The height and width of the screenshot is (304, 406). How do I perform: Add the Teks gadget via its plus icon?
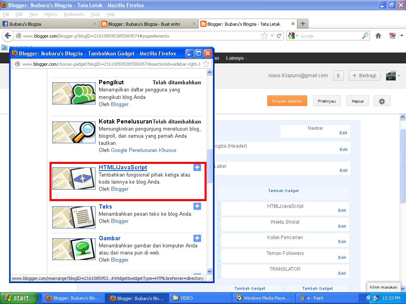click(x=197, y=206)
